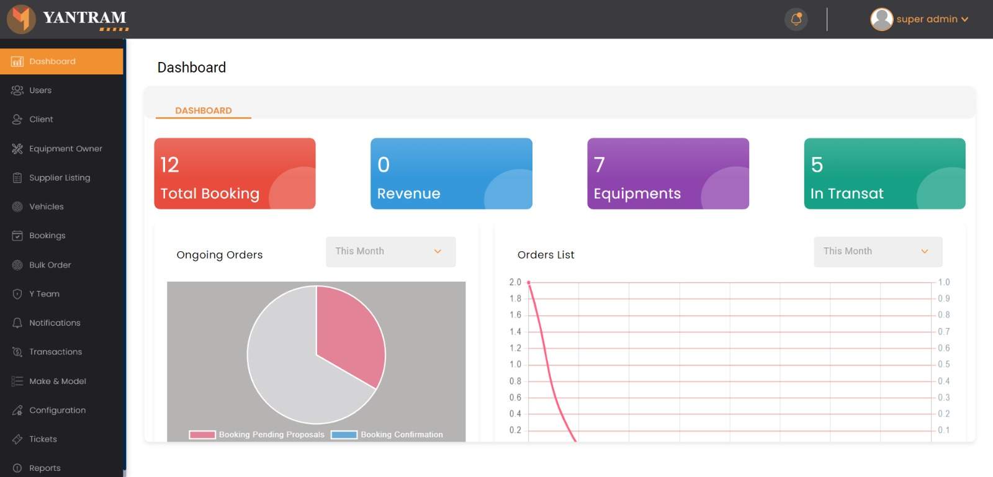
Task: Open the Equipments summary card
Action: [668, 174]
